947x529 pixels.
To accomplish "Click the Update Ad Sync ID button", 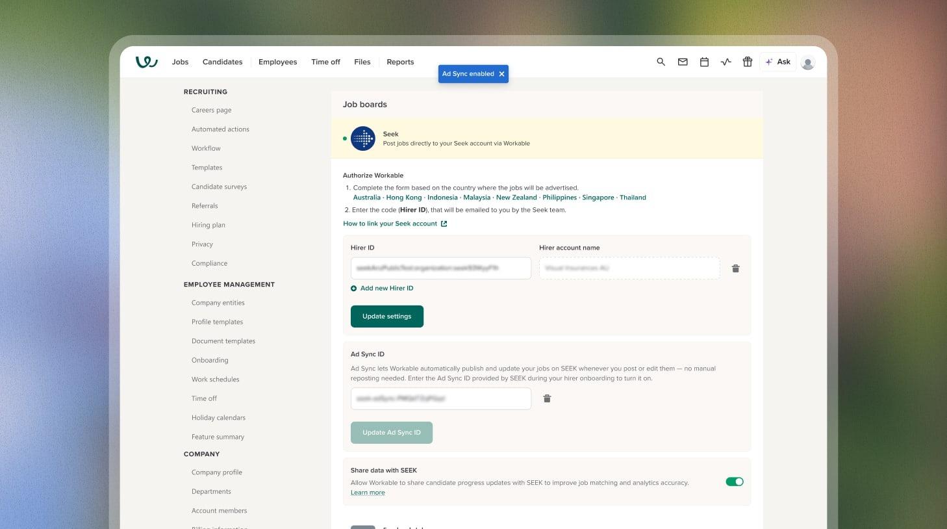I will pos(392,433).
